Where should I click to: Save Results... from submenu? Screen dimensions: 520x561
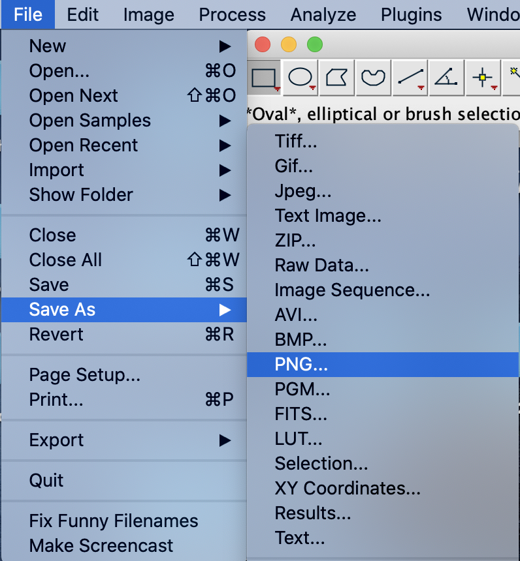[x=383, y=513]
